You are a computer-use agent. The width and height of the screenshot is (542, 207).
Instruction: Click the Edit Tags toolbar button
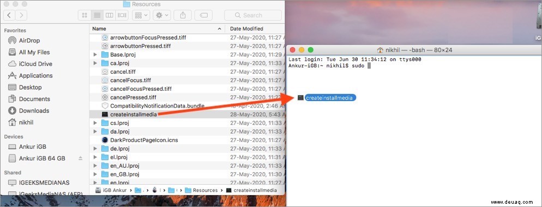(x=203, y=15)
